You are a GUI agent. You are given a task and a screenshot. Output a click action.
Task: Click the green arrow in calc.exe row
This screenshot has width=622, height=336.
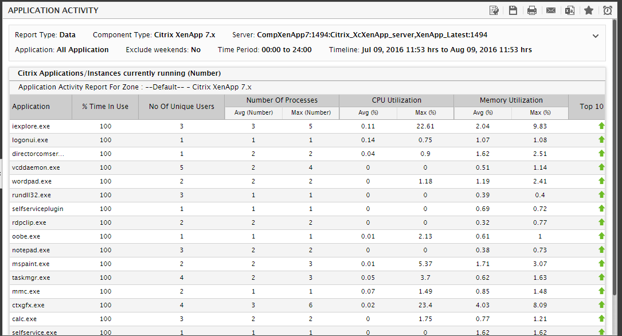[x=601, y=318]
